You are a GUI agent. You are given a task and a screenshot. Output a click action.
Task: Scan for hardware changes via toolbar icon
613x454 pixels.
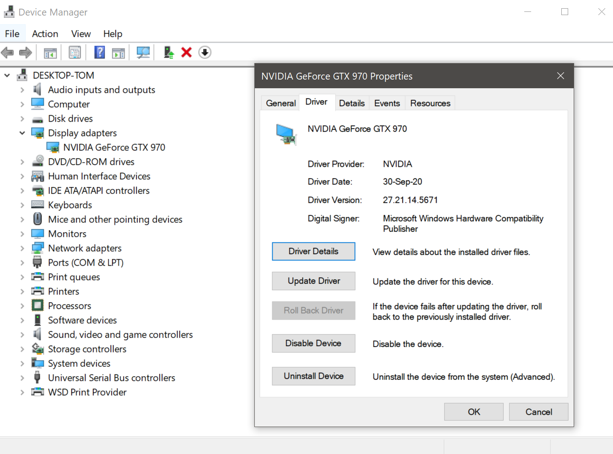[x=143, y=53]
